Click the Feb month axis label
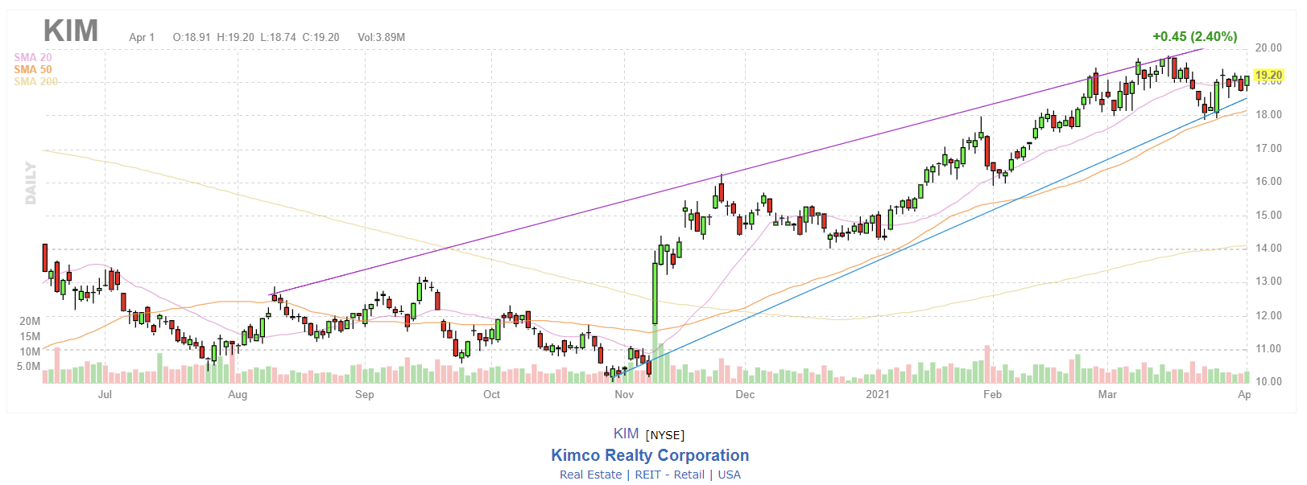This screenshot has width=1307, height=485. click(992, 395)
